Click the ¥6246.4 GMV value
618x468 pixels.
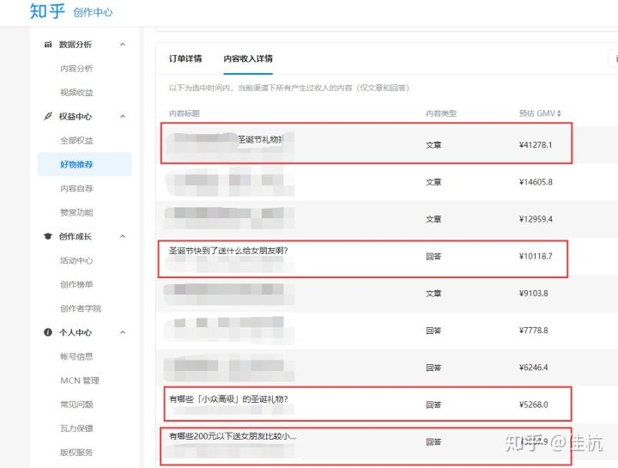pyautogui.click(x=534, y=368)
